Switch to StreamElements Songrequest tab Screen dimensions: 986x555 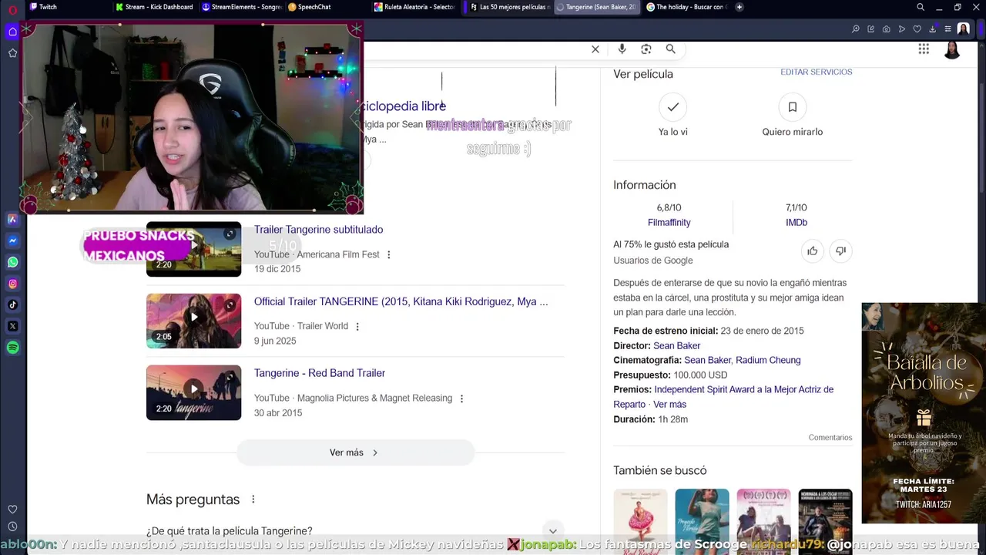241,7
